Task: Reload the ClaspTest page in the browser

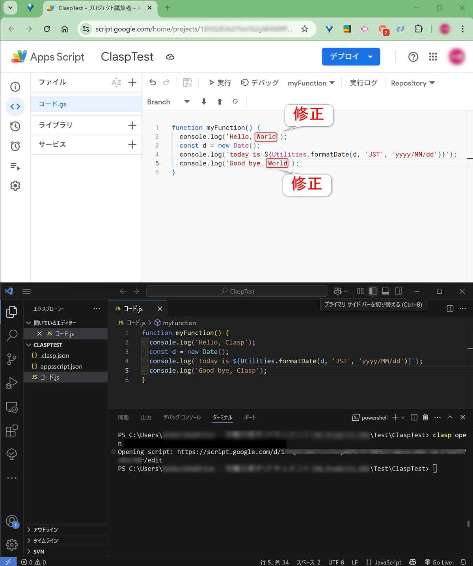Action: click(47, 29)
